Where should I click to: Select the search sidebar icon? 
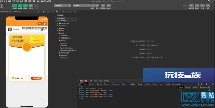(60, 12)
